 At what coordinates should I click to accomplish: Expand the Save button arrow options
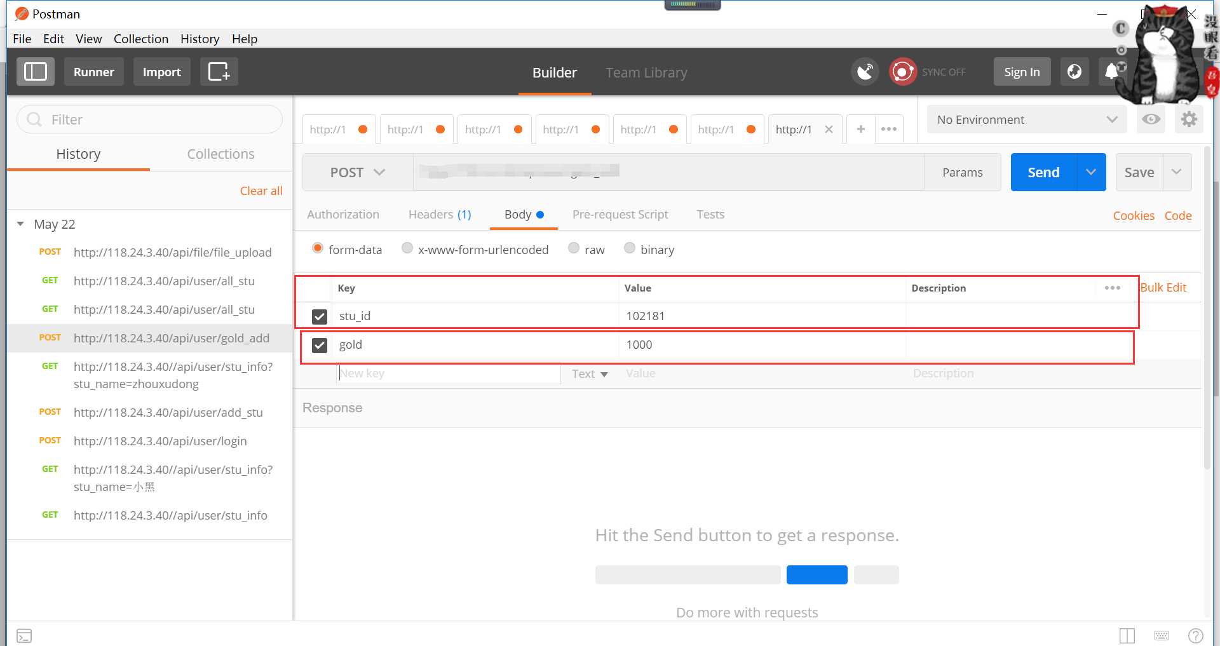pos(1177,172)
